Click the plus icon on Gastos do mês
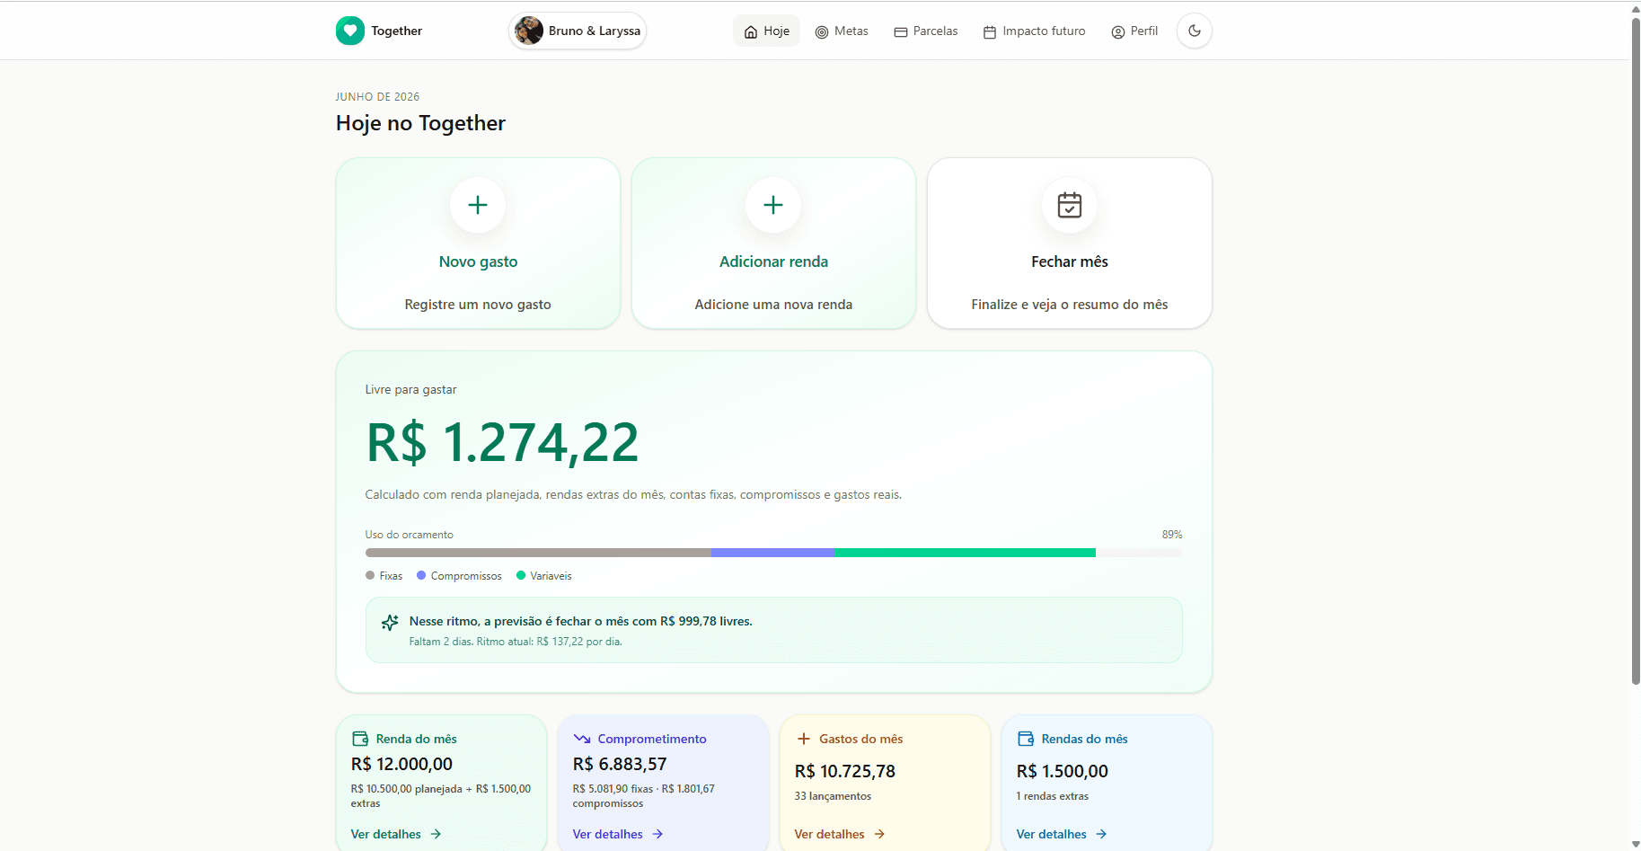This screenshot has width=1641, height=851. point(804,739)
